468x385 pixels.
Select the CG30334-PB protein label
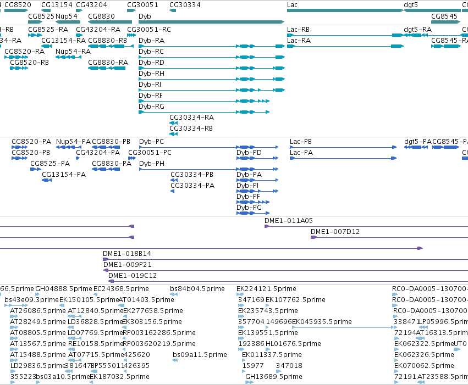(x=192, y=175)
